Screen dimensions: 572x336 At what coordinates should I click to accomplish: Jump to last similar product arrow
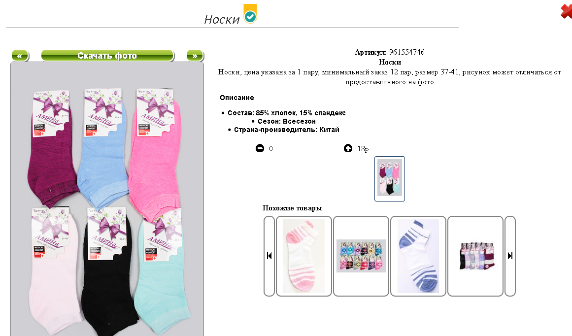510,256
